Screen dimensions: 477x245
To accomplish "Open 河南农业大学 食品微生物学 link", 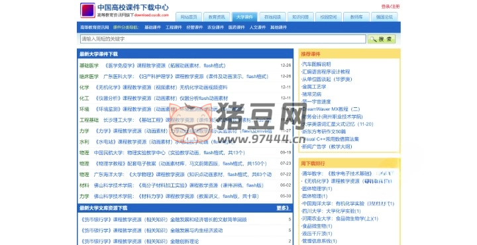I will 340,219.
